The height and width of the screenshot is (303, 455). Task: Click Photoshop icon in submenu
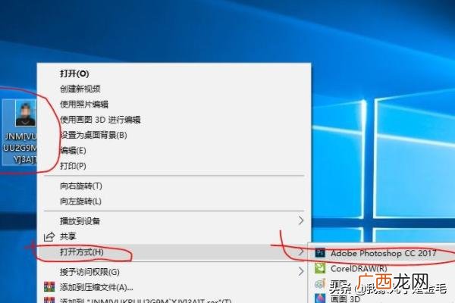[x=320, y=253]
